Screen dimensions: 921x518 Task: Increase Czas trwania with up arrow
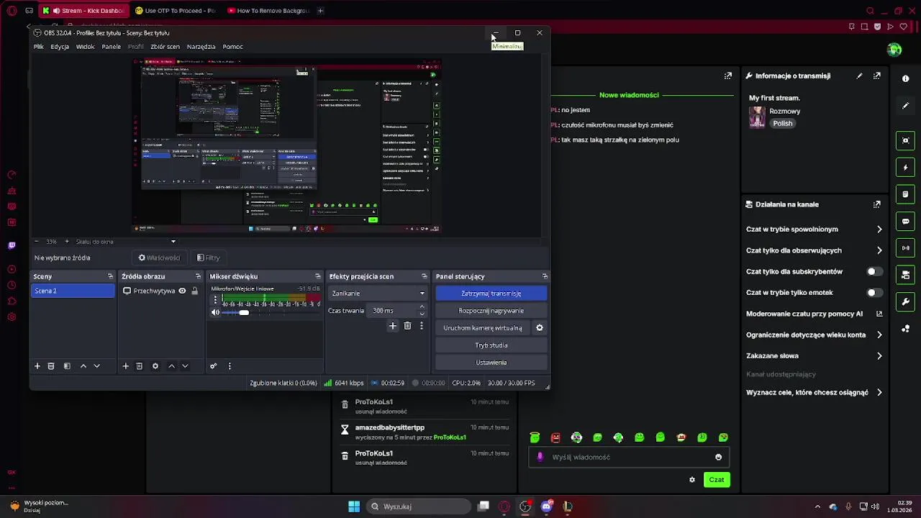(x=422, y=307)
